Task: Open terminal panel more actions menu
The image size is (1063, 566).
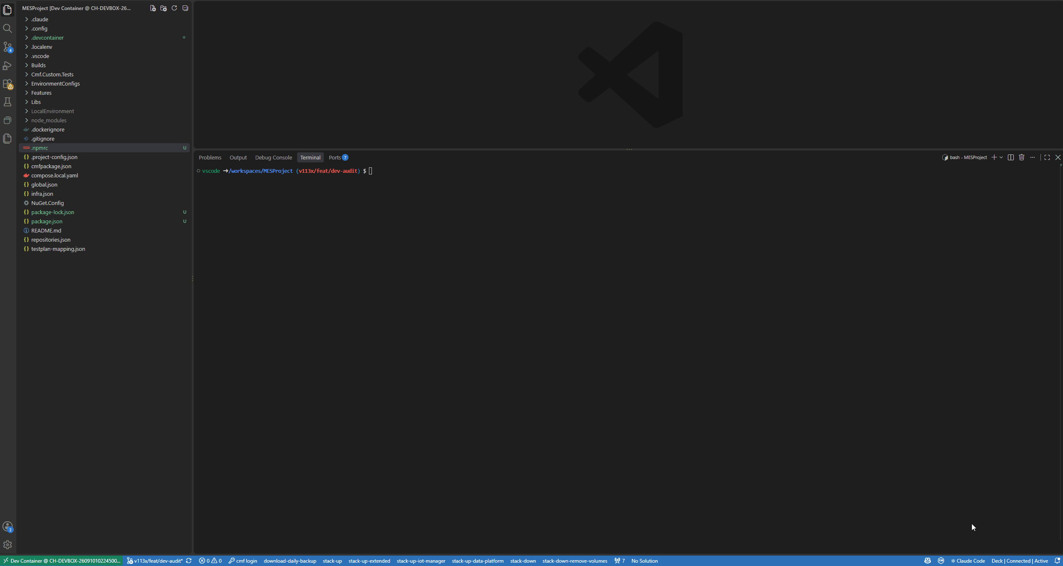Action: [x=1032, y=157]
